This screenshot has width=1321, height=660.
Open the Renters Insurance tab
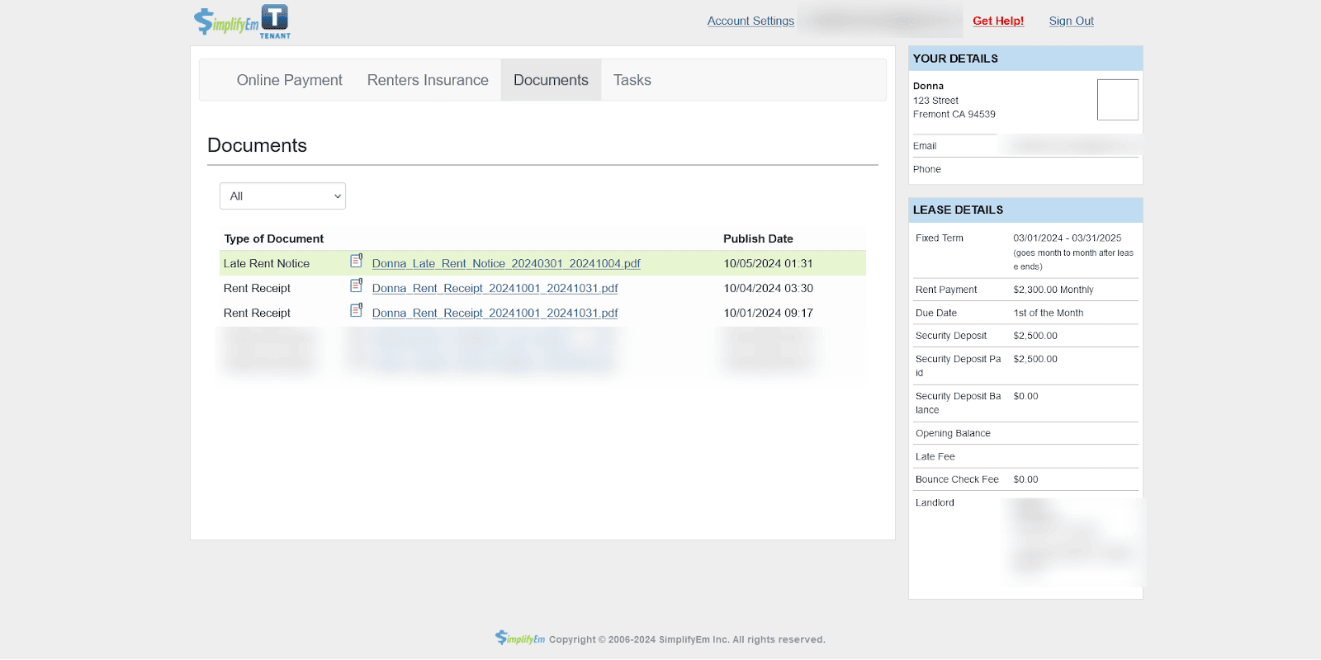point(428,80)
